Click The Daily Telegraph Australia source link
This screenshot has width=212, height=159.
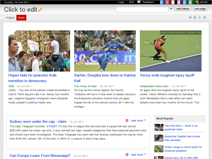[x=27, y=126]
